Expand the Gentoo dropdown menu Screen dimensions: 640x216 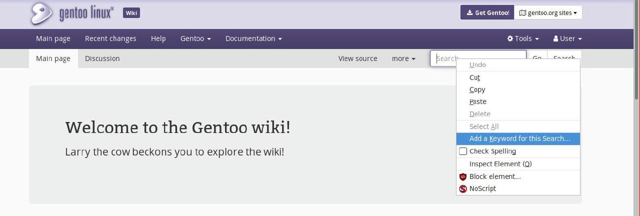pyautogui.click(x=195, y=38)
